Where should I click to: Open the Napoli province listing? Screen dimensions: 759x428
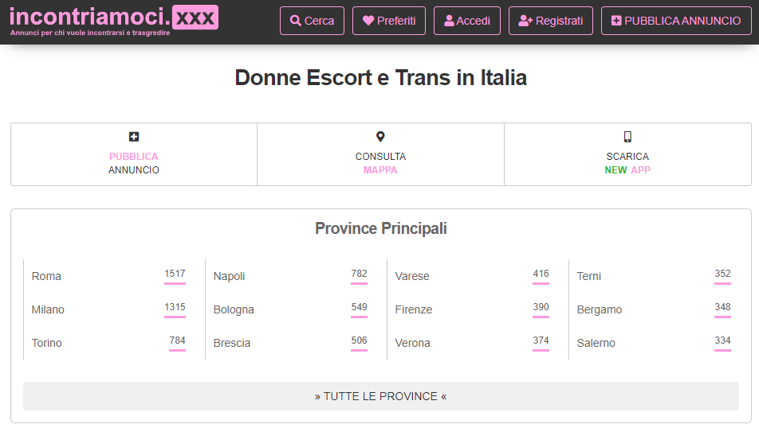229,276
